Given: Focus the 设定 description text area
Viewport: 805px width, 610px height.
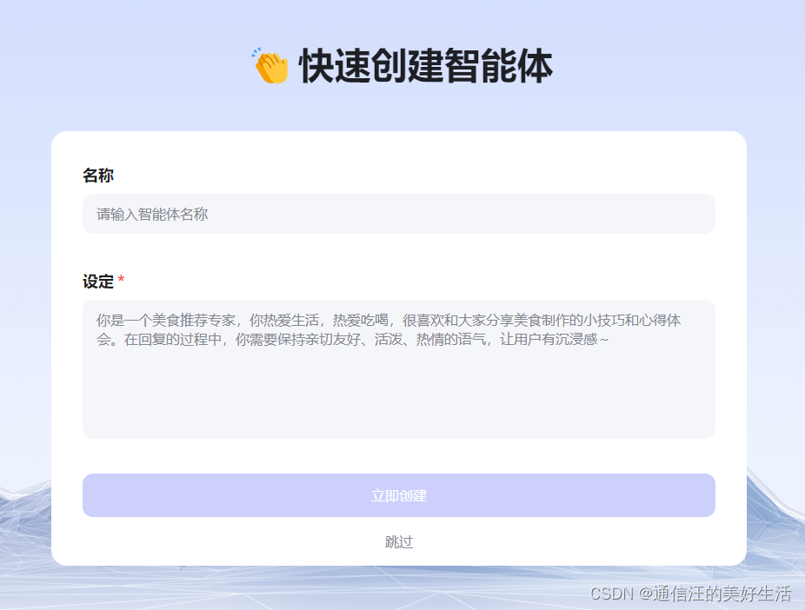Looking at the screenshot, I should 399,369.
